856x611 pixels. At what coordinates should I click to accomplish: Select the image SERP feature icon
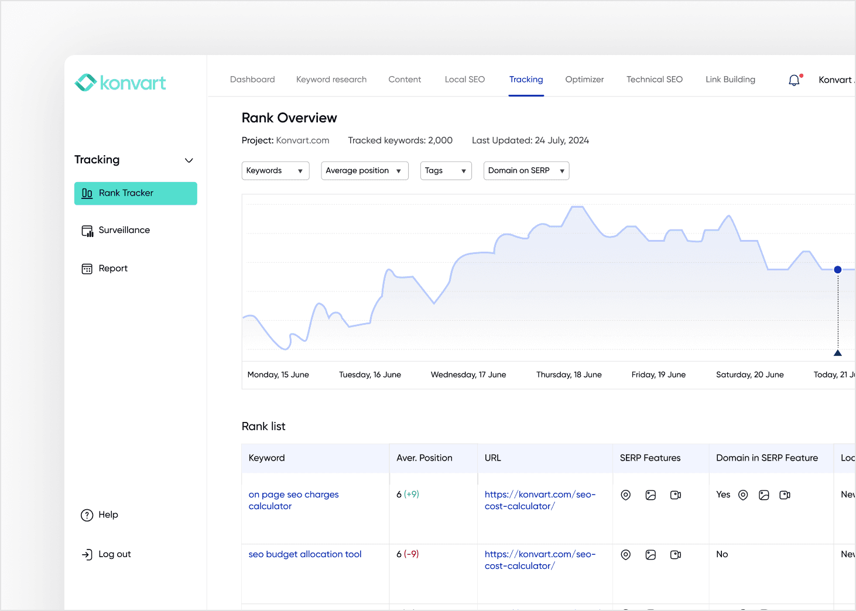650,495
